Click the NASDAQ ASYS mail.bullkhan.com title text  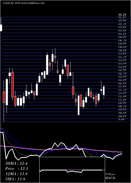[23, 3]
